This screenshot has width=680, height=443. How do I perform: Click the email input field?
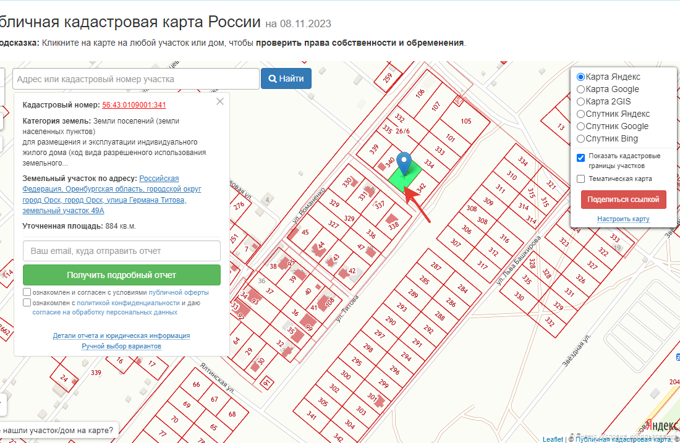click(121, 251)
